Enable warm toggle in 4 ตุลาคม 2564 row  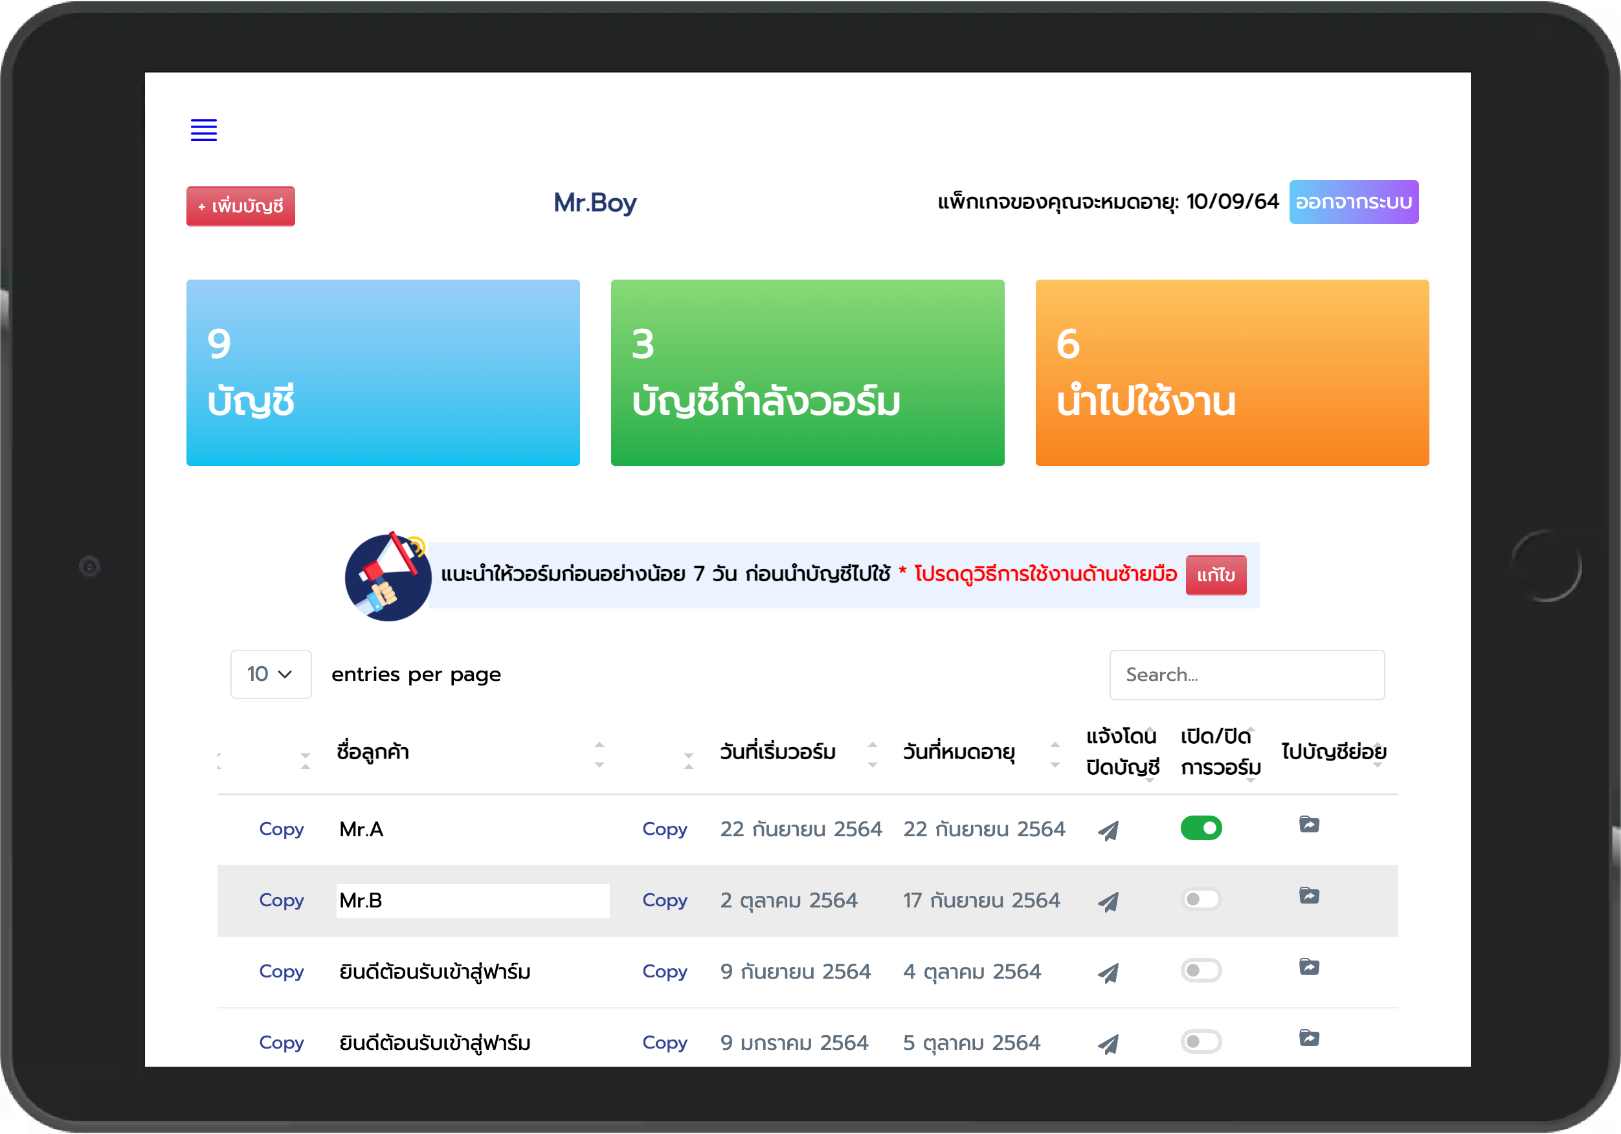(x=1201, y=970)
